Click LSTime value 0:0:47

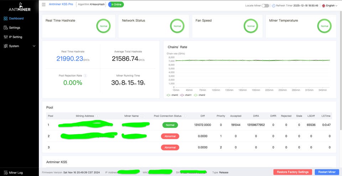point(326,125)
